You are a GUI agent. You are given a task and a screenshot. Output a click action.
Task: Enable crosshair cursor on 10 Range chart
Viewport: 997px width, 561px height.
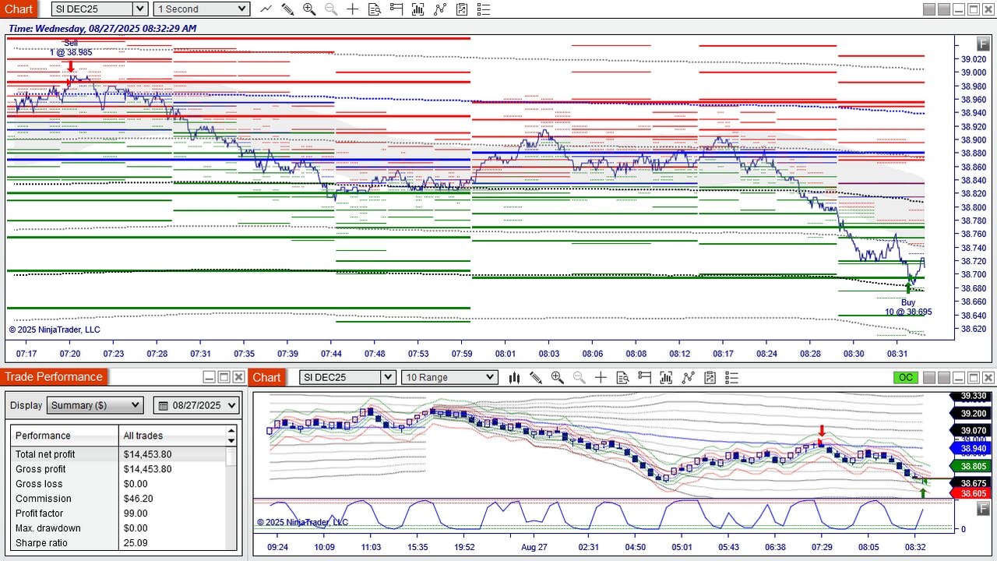[x=601, y=377]
